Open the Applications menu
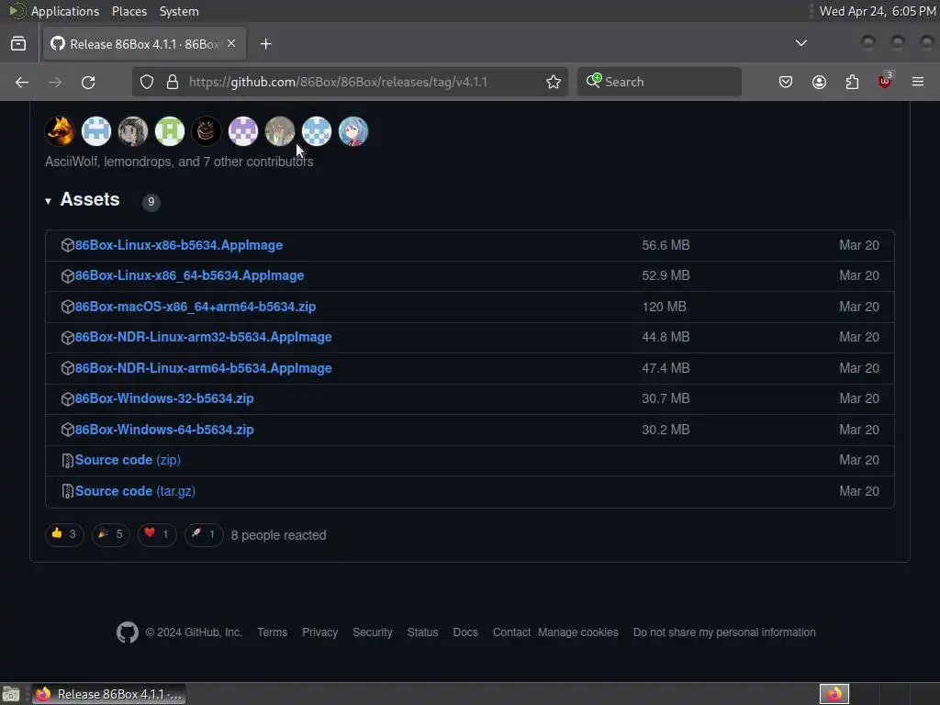 point(65,11)
